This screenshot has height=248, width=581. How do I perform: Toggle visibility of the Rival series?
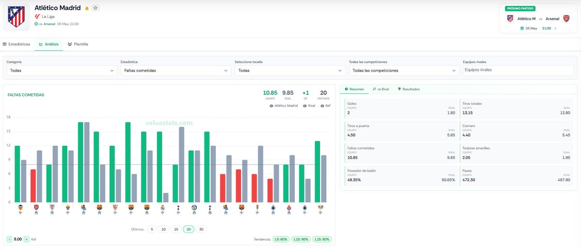[309, 105]
